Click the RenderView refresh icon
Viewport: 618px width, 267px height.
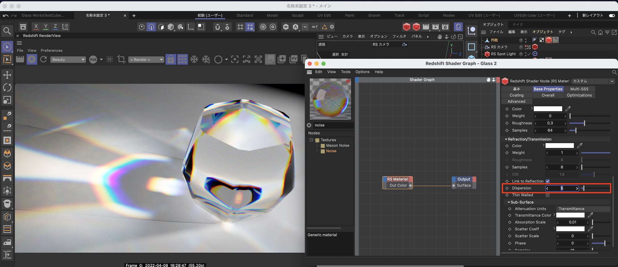click(x=44, y=59)
